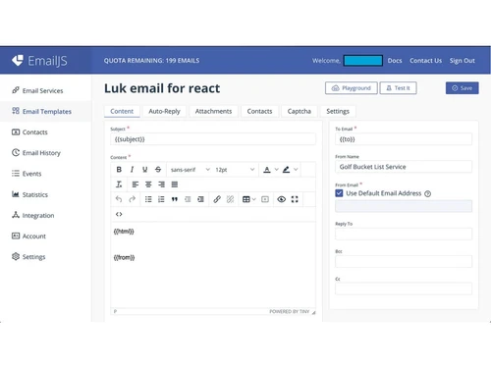Insert a link with the chain icon
Viewport: 491px width, 368px height.
pyautogui.click(x=217, y=199)
